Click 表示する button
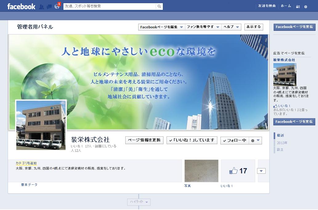The image size is (318, 210). coord(254,27)
